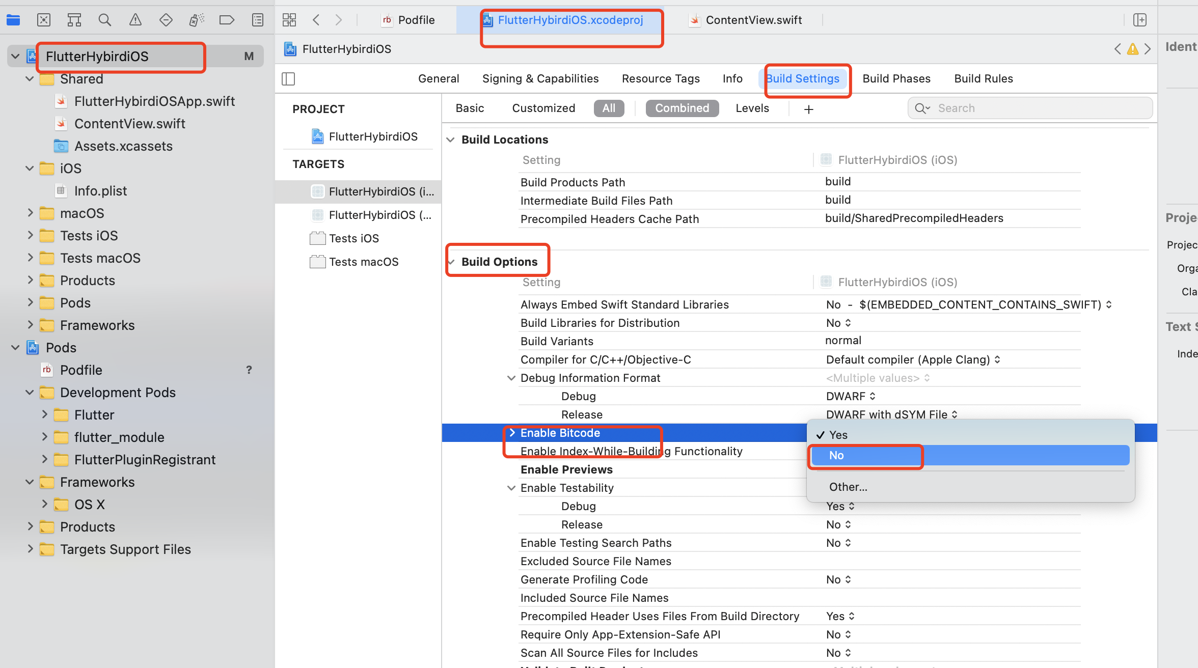Click the build settings Search field

[1030, 108]
